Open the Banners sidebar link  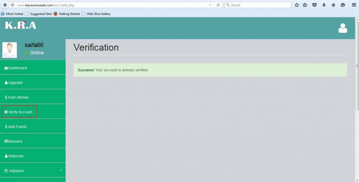click(15, 141)
